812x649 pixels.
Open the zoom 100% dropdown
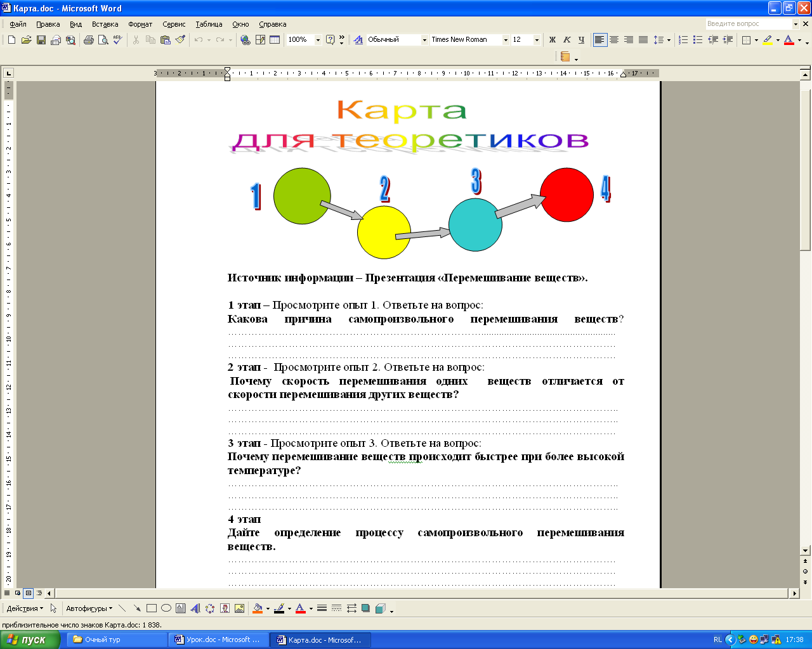click(318, 40)
